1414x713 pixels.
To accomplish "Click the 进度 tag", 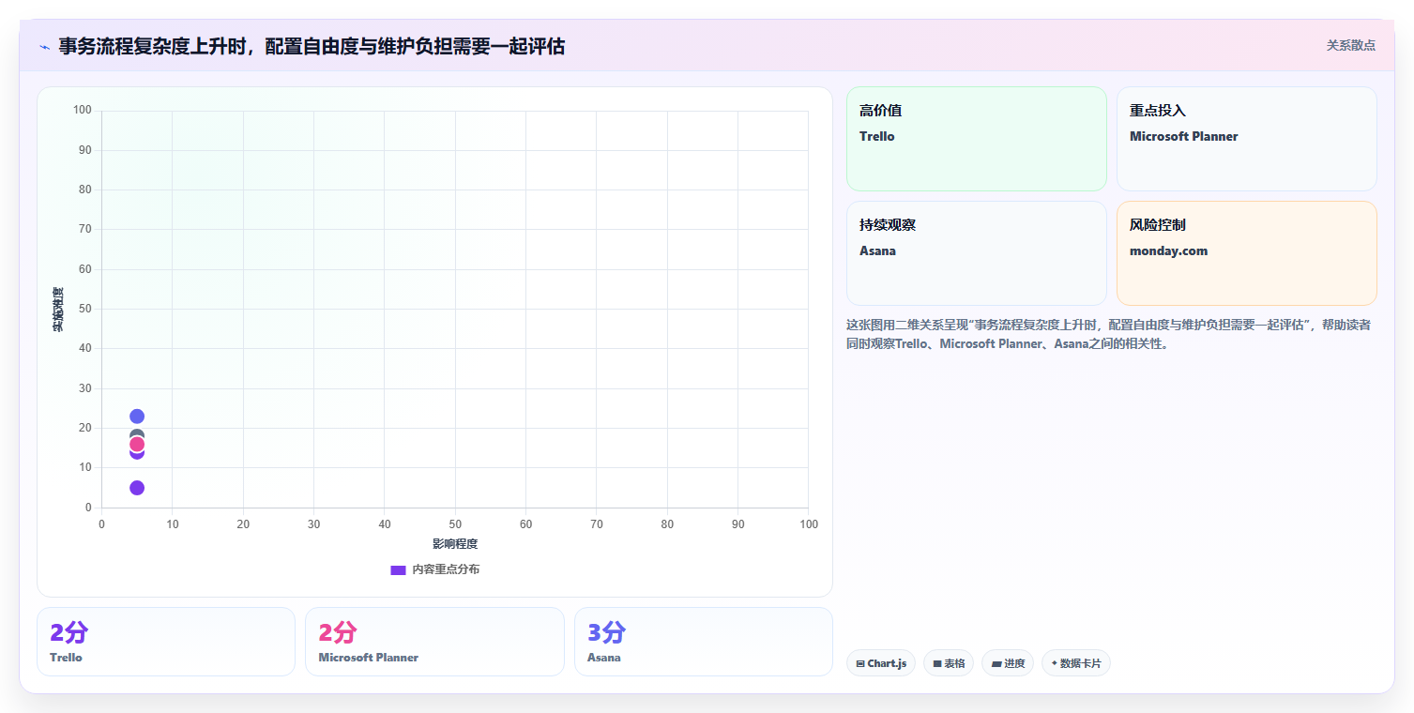I will (x=1008, y=663).
